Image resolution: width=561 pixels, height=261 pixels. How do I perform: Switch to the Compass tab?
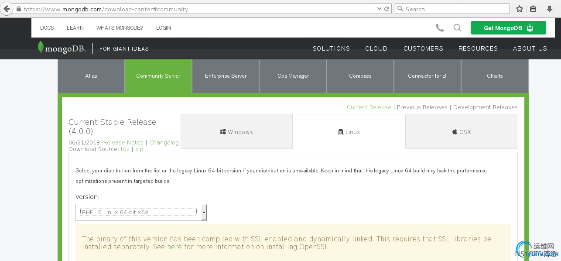[360, 76]
